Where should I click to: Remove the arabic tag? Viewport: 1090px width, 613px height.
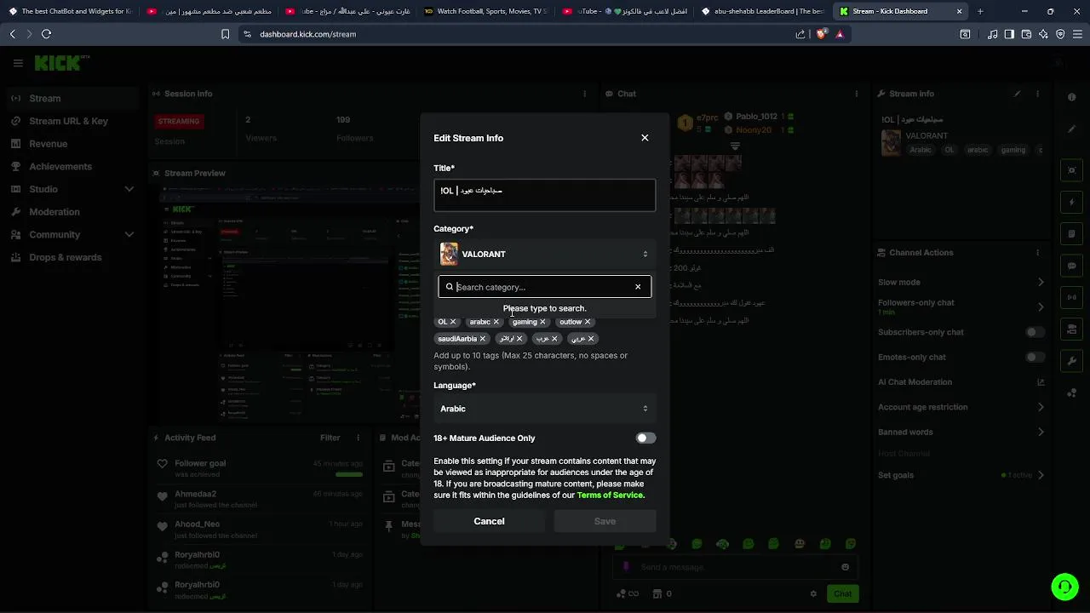496,322
